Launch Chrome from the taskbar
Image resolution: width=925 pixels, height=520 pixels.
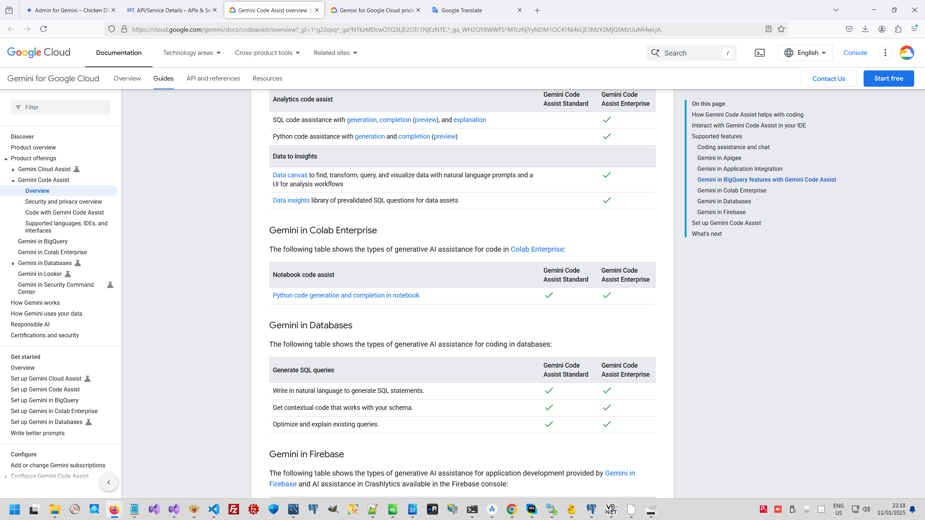click(512, 509)
